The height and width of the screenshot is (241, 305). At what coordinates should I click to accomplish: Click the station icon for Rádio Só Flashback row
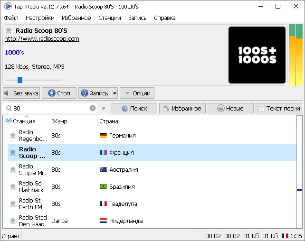click(13, 186)
